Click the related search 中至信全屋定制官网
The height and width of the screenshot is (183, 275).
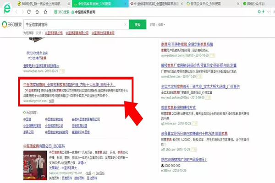56,132
